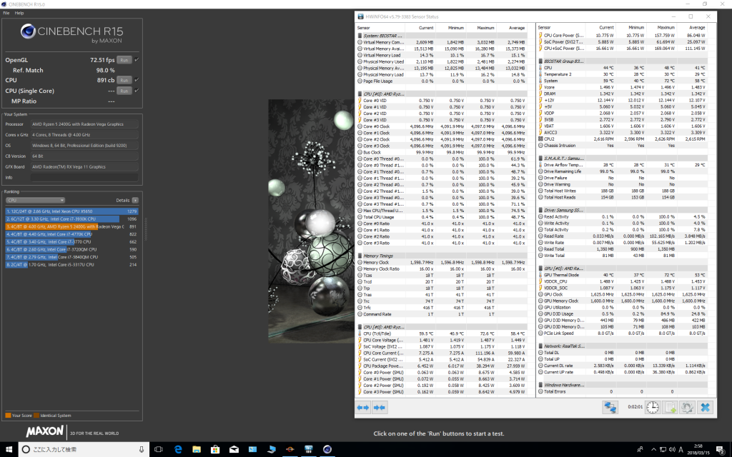Open the volume control in the system tray
The height and width of the screenshot is (457, 732).
click(x=672, y=450)
